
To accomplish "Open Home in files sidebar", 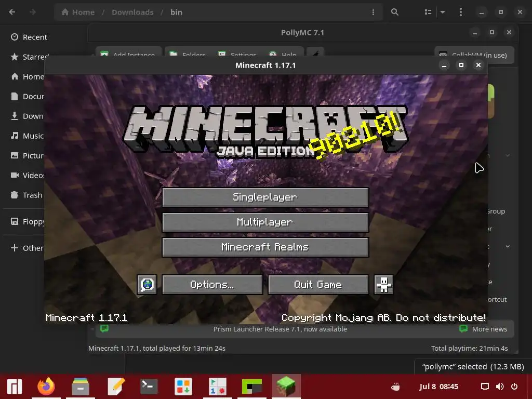I will 26,76.
